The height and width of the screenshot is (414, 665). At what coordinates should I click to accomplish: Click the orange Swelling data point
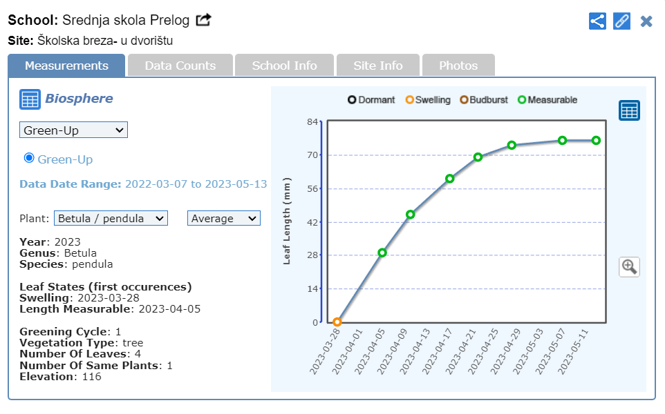(337, 322)
